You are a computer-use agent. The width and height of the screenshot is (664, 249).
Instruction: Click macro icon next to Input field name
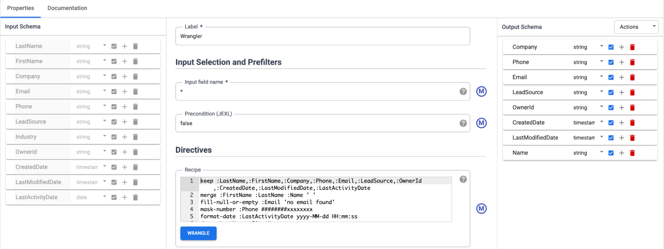pyautogui.click(x=481, y=92)
